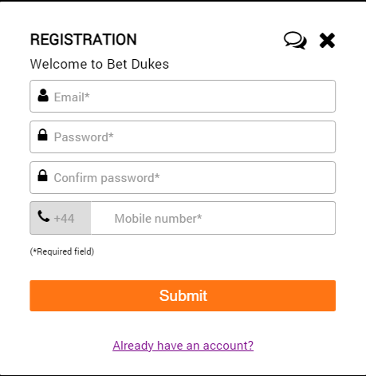Click the telephone handset icon beside +44
This screenshot has height=376, width=366.
click(x=44, y=216)
